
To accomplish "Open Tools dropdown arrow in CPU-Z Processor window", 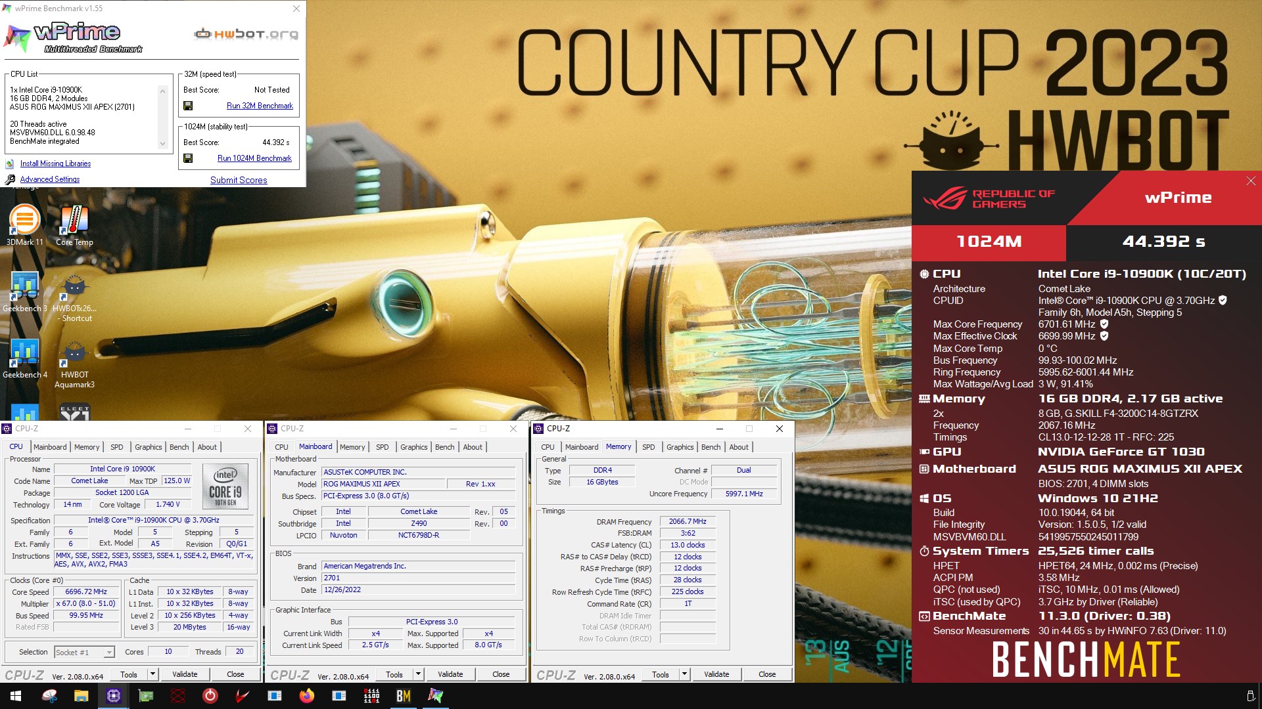I will (x=152, y=674).
